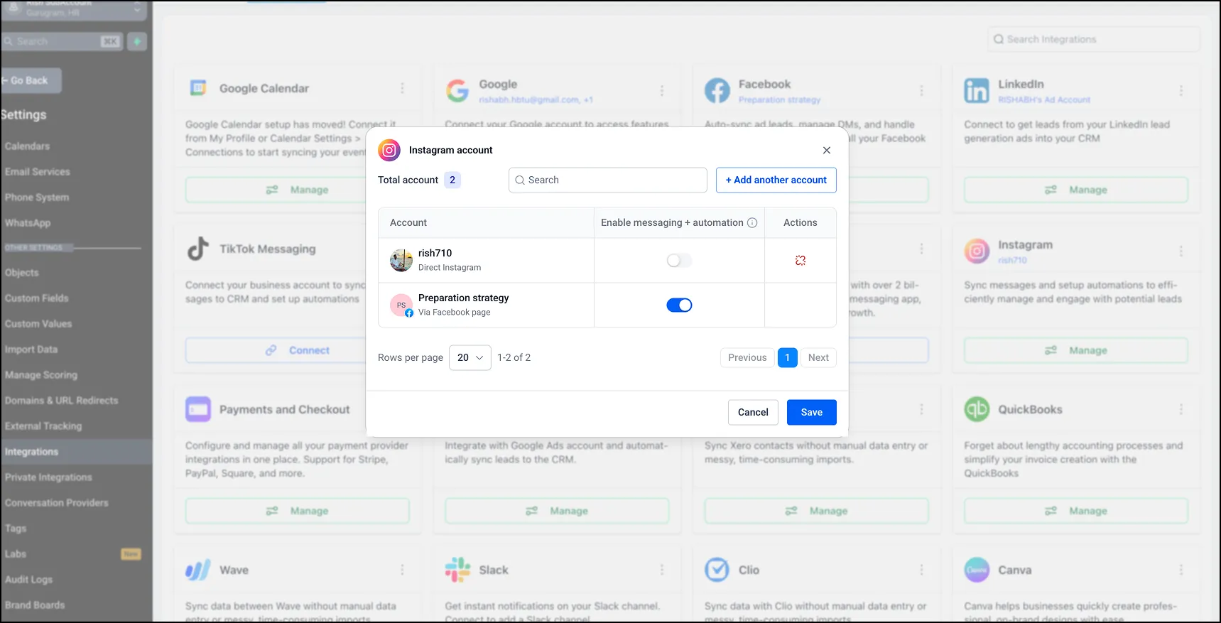This screenshot has width=1221, height=623.
Task: Click the Canva logo icon
Action: (977, 570)
